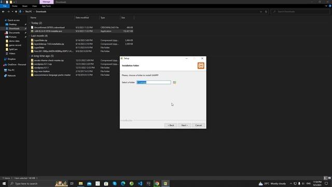Viewport: 332px width, 187px height.
Task: Click This PC in address breadcrumb
Action: 29,11
